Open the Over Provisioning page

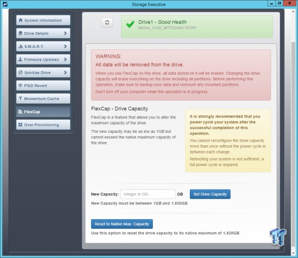43,125
